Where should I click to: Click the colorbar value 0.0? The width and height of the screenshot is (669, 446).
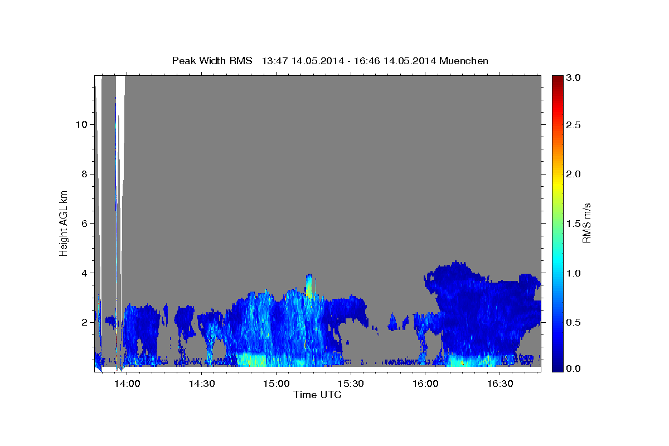pyautogui.click(x=574, y=369)
